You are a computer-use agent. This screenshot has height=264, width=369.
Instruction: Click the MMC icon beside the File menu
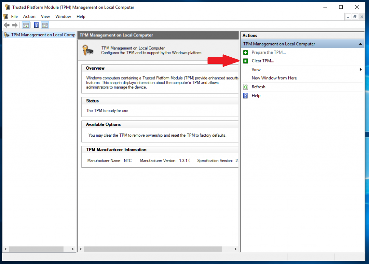click(x=5, y=17)
